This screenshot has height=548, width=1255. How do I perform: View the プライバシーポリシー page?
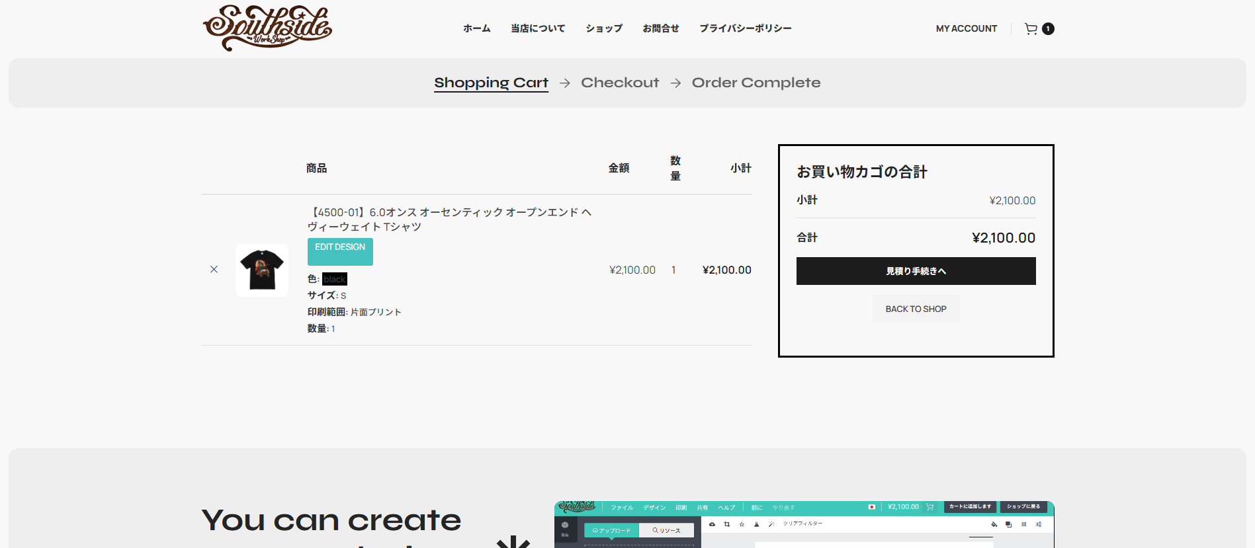(745, 28)
